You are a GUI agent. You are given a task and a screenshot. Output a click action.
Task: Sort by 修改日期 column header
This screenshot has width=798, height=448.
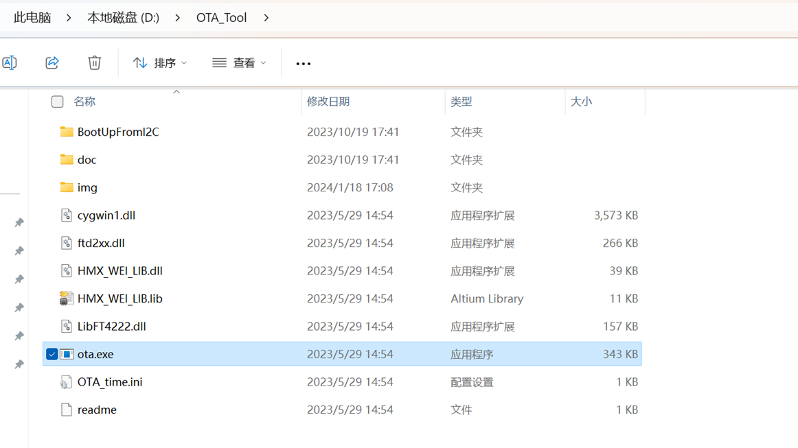[328, 102]
